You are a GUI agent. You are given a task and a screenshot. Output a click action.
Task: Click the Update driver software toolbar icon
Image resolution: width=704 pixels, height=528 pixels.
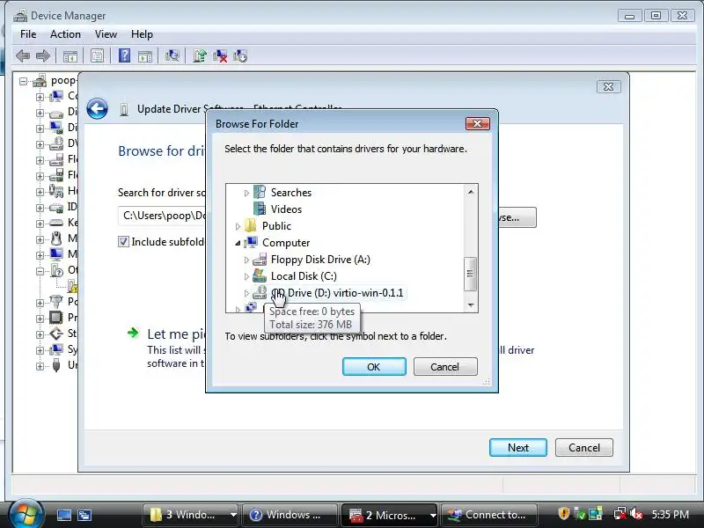click(200, 55)
